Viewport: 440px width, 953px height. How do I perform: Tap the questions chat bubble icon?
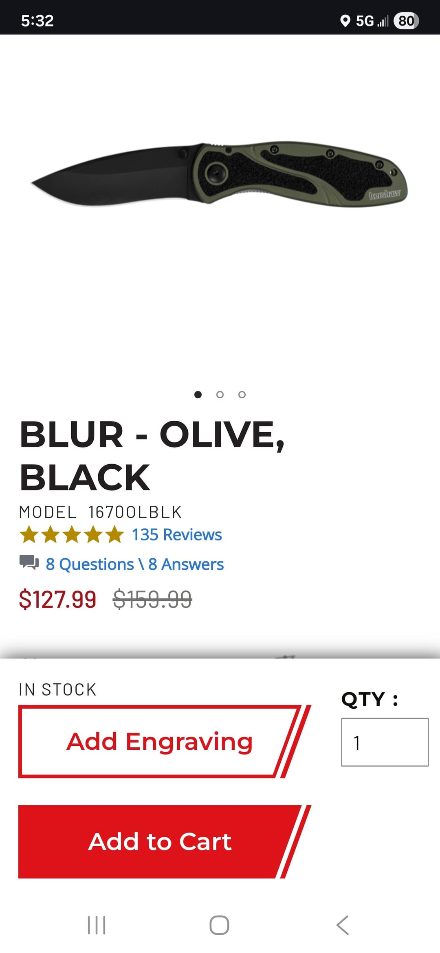click(x=29, y=562)
